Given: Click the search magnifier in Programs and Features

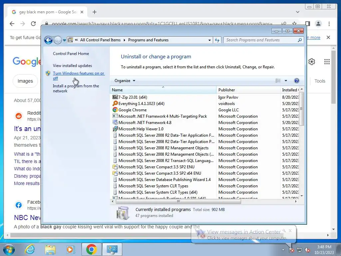Looking at the screenshot, I should 300,40.
